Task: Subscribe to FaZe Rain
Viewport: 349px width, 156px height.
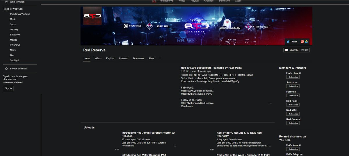Action: pos(293,149)
